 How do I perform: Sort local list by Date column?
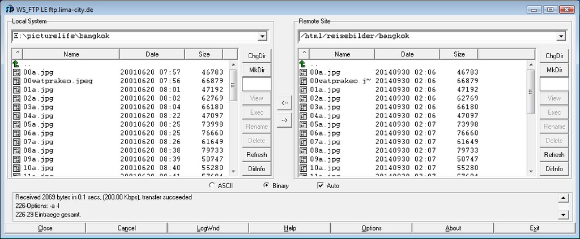[152, 54]
